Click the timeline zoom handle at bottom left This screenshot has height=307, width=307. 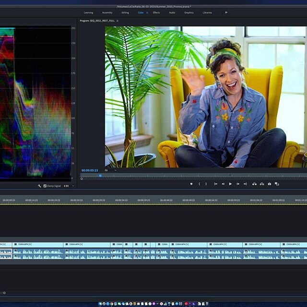point(4,293)
